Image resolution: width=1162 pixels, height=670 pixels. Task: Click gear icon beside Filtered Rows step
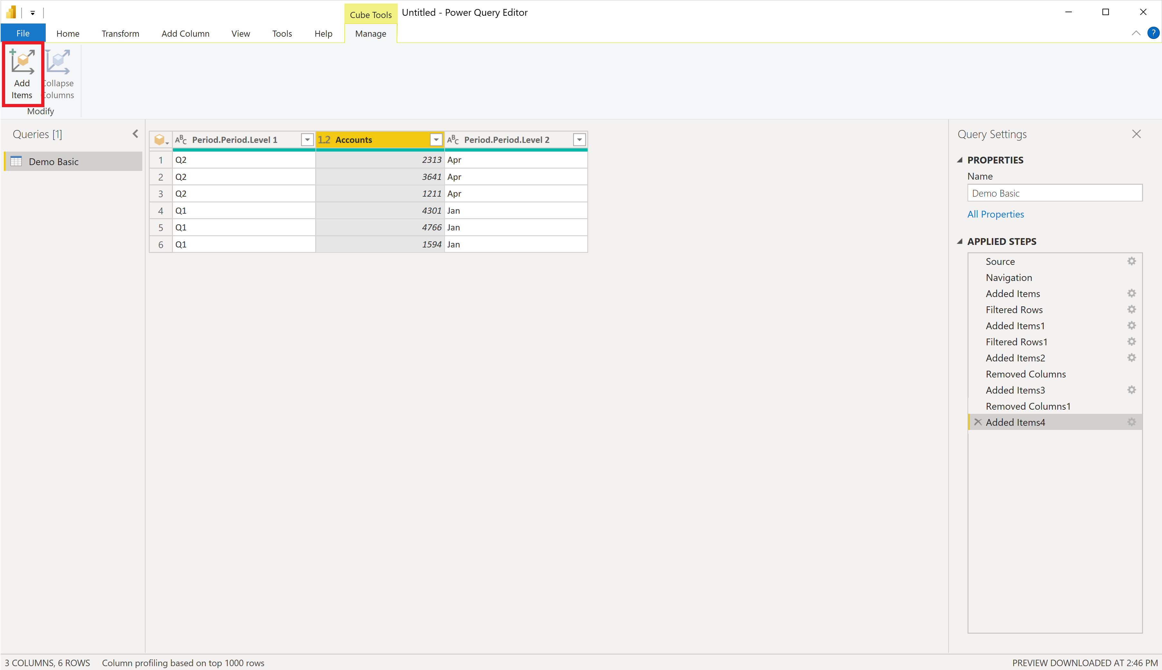click(x=1131, y=310)
